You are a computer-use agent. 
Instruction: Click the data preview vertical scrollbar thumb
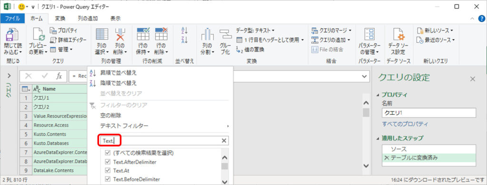(366, 112)
